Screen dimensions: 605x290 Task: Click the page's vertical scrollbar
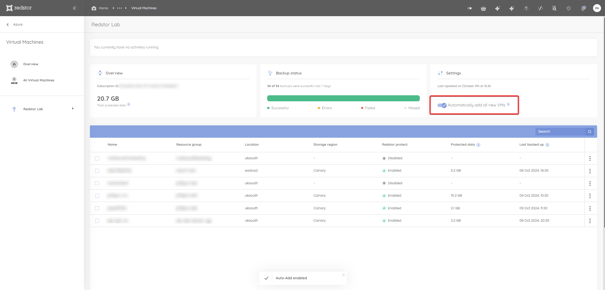604,122
